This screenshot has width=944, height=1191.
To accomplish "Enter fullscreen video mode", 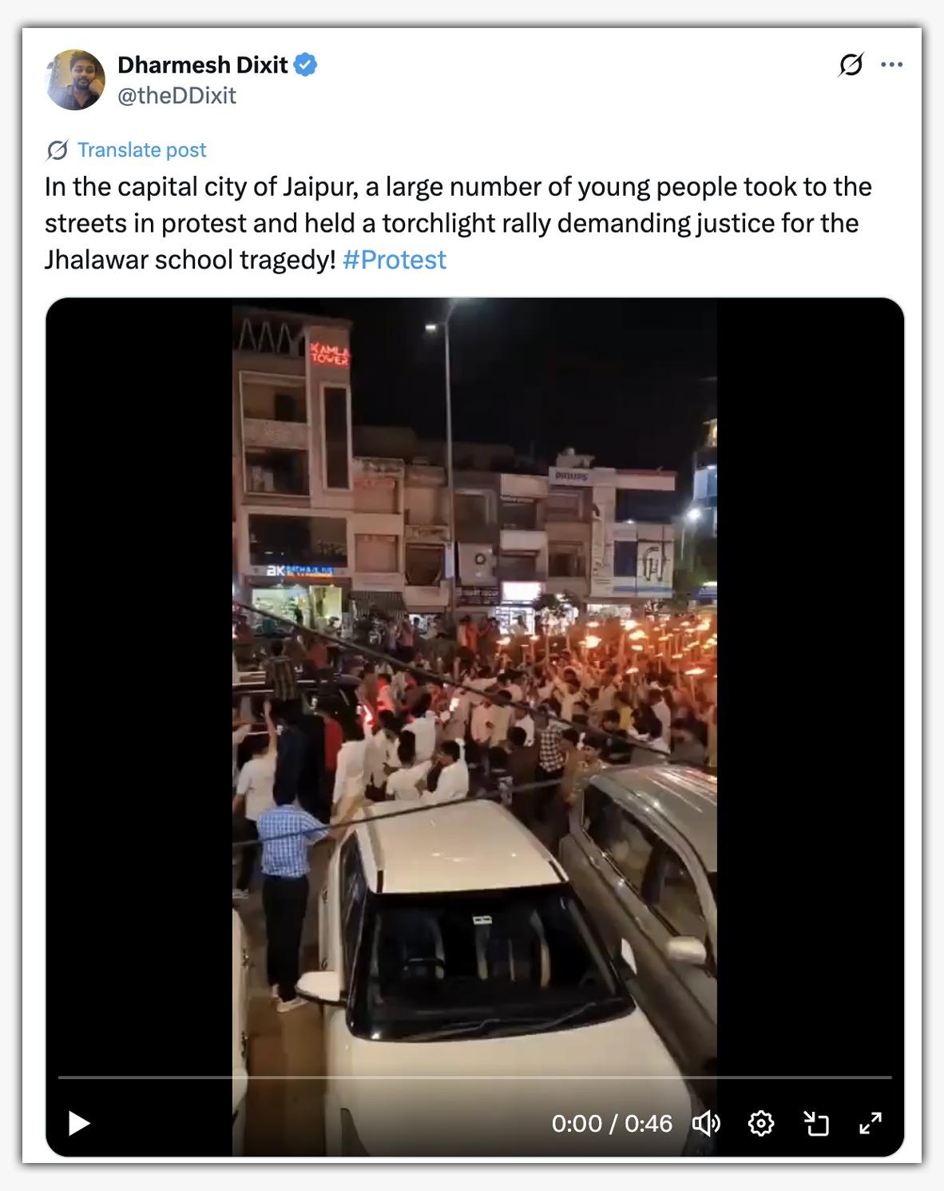I will [871, 1123].
